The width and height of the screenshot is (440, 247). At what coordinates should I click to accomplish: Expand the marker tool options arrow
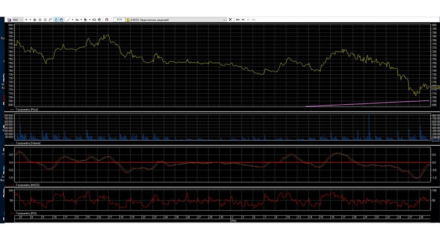click(90, 20)
